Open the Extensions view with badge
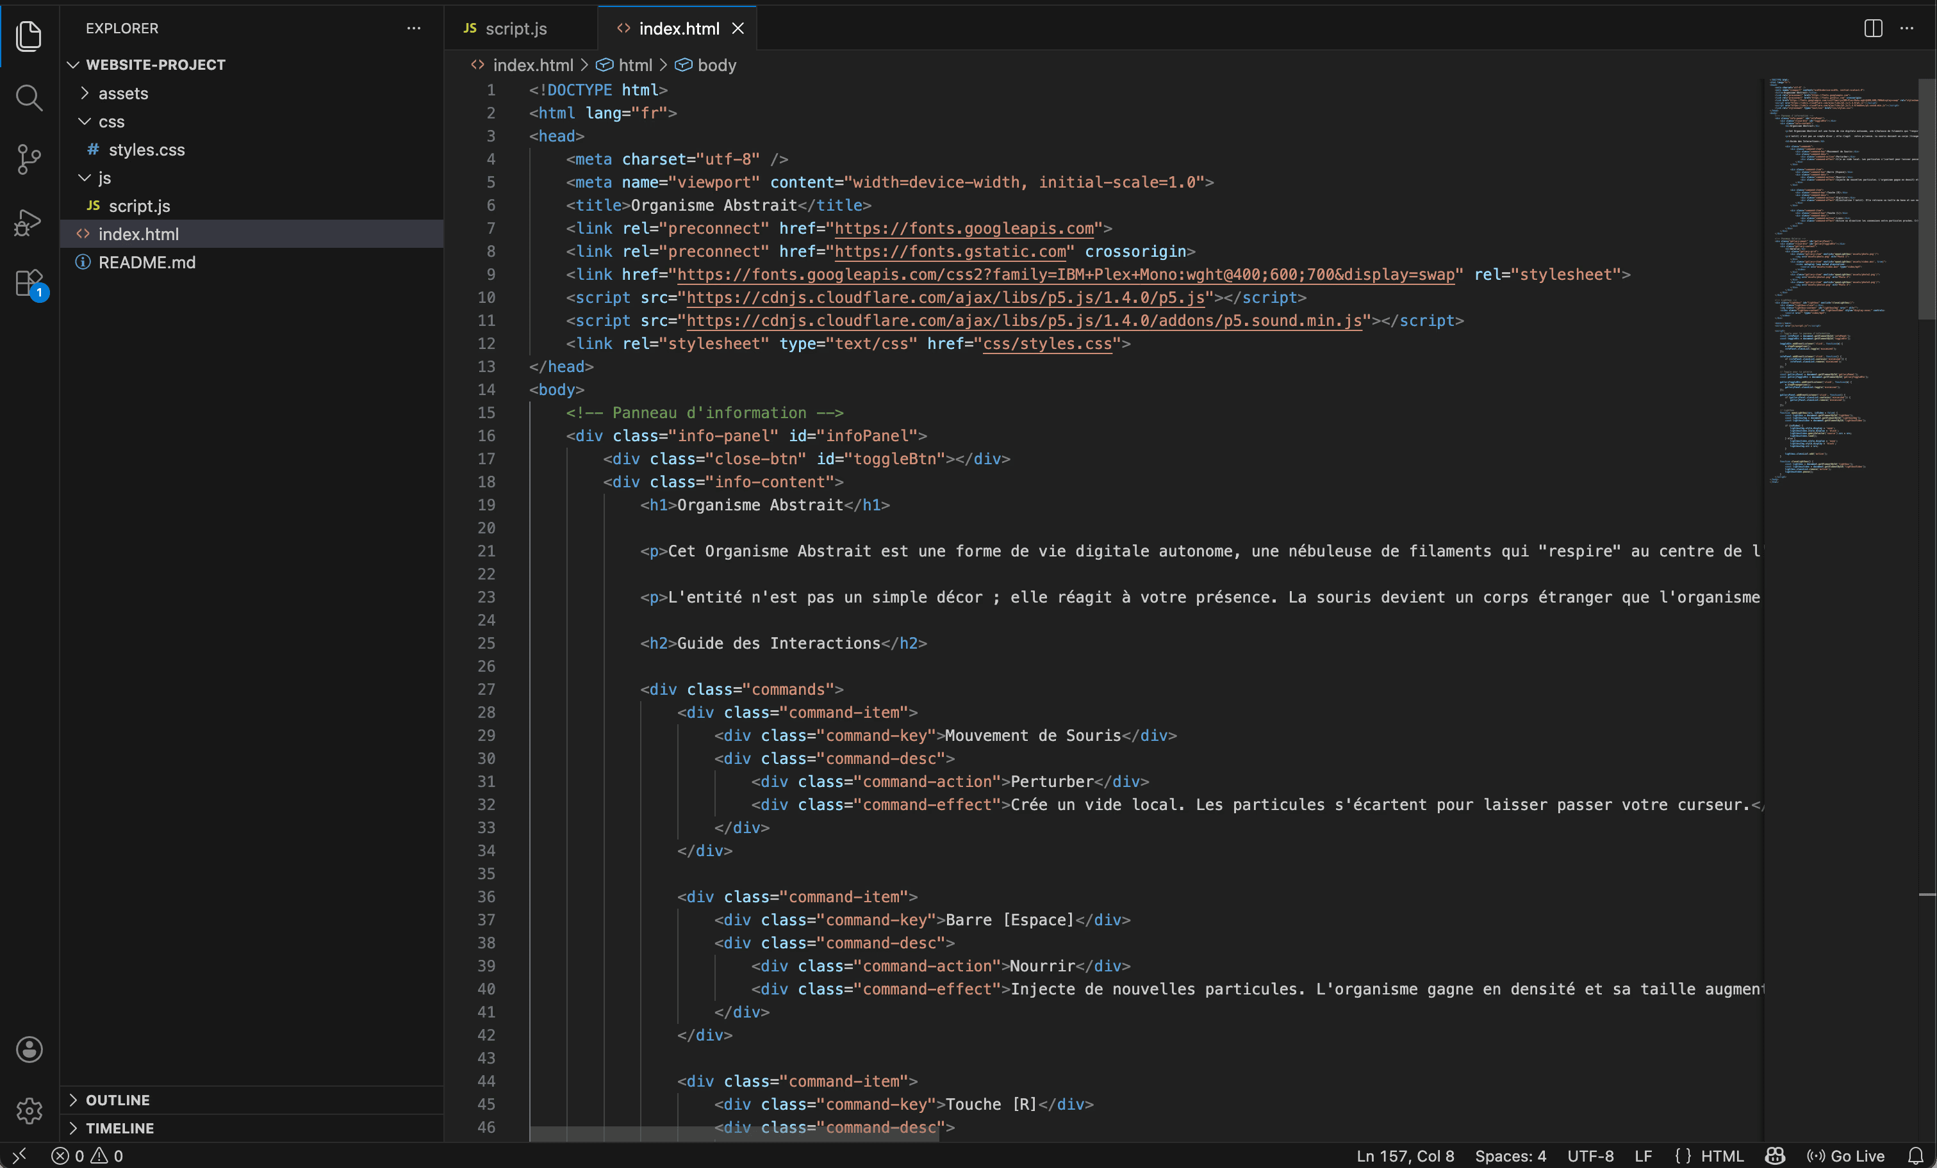Viewport: 1937px width, 1168px height. (29, 283)
